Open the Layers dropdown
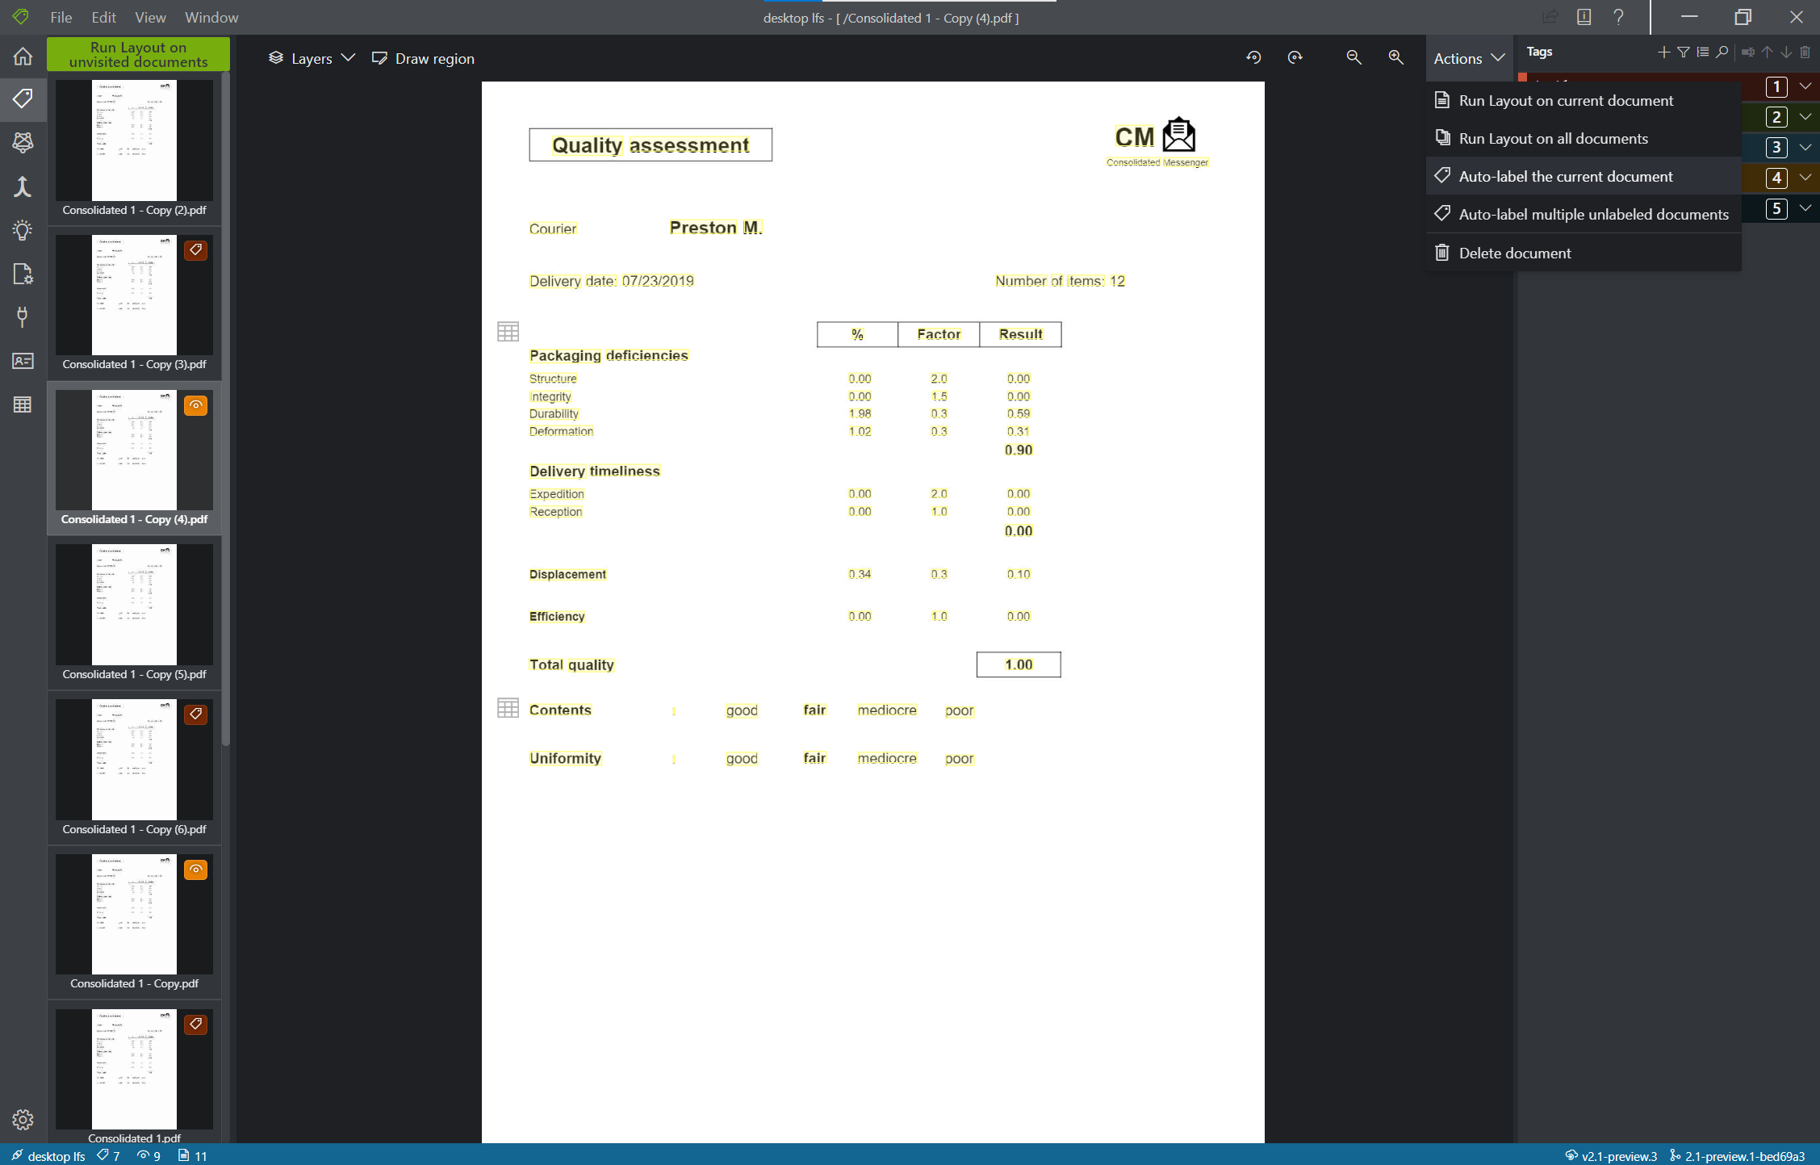The width and height of the screenshot is (1820, 1165). [x=311, y=57]
